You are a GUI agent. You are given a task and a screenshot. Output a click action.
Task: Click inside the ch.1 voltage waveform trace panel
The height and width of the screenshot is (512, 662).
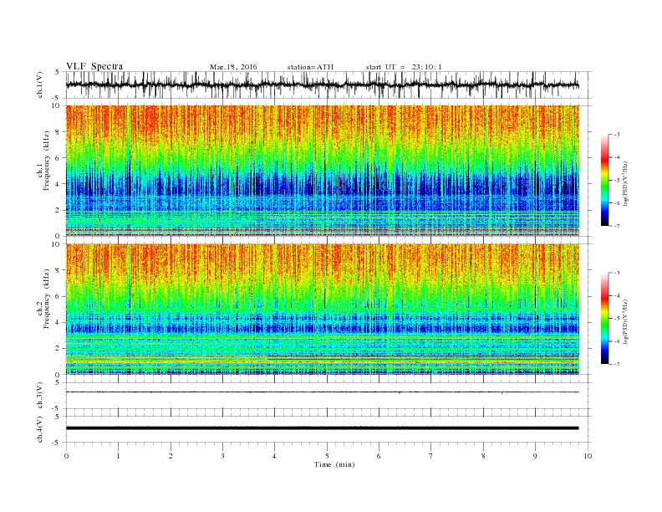pos(328,84)
